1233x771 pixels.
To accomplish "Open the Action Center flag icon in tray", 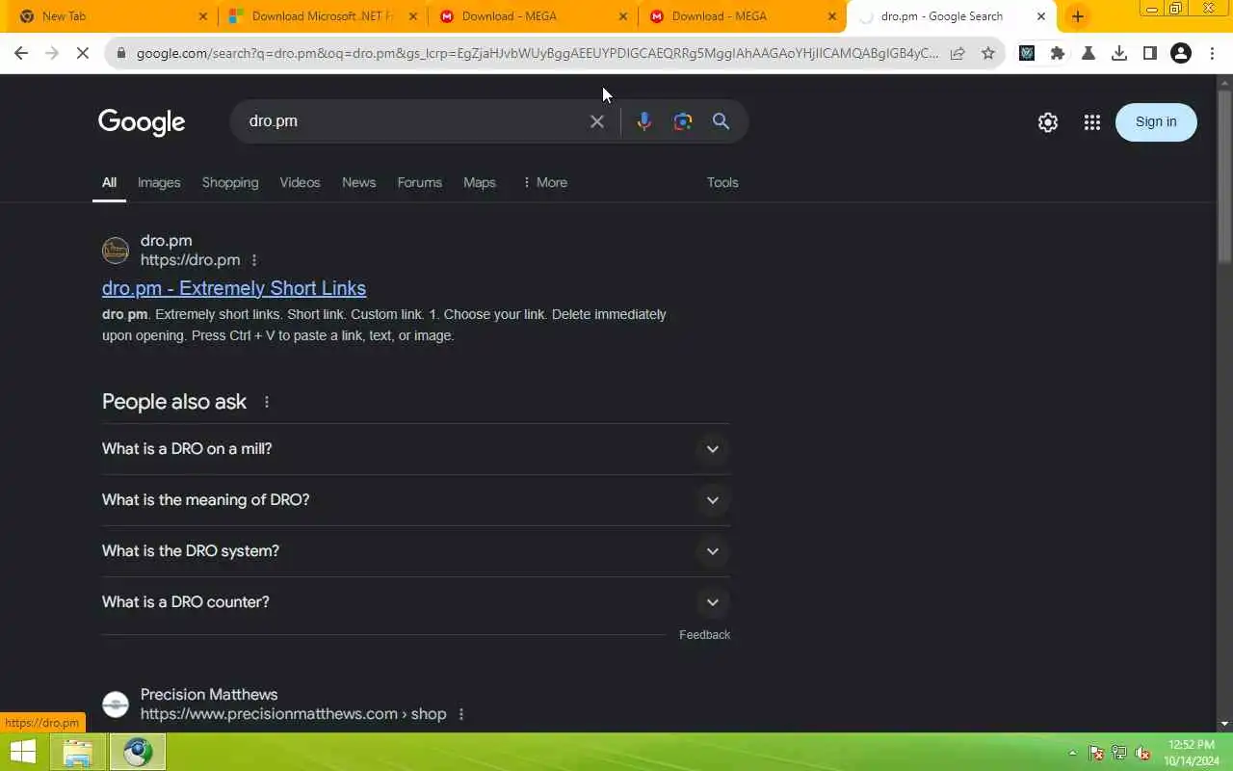I will pyautogui.click(x=1096, y=753).
